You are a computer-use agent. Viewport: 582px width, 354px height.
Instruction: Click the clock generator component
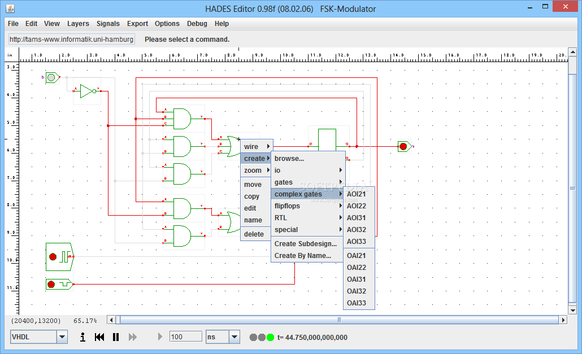59,257
